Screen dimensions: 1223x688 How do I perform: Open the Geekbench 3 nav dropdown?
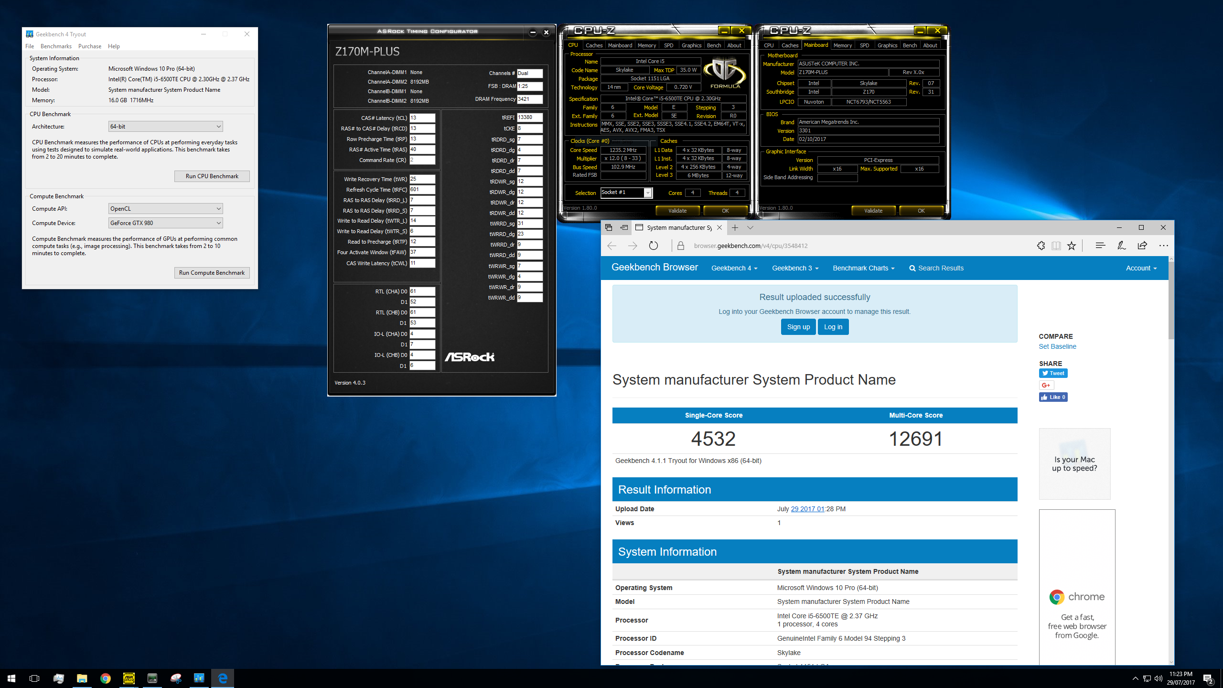pyautogui.click(x=795, y=268)
